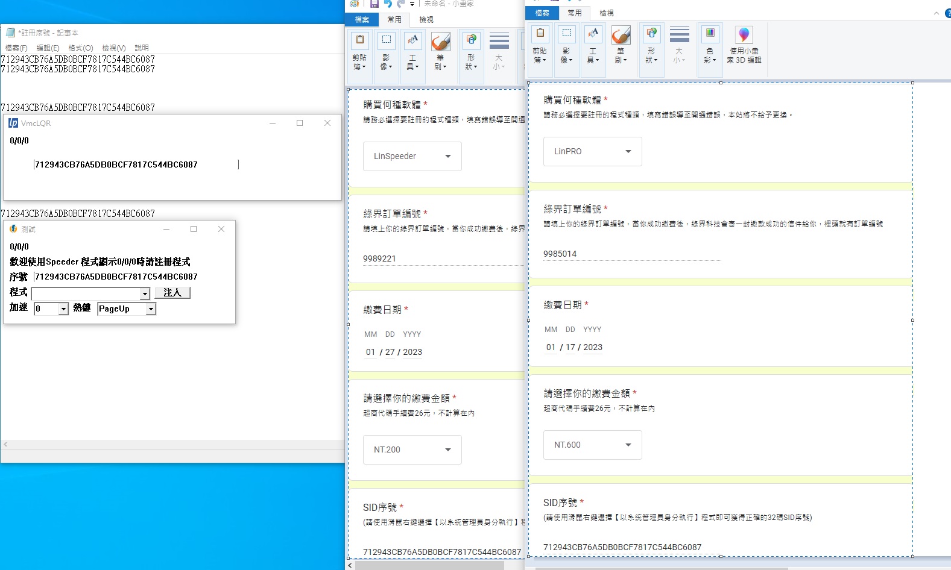Open 檔案 file tab in right Paint
The width and height of the screenshot is (951, 570).
(542, 13)
